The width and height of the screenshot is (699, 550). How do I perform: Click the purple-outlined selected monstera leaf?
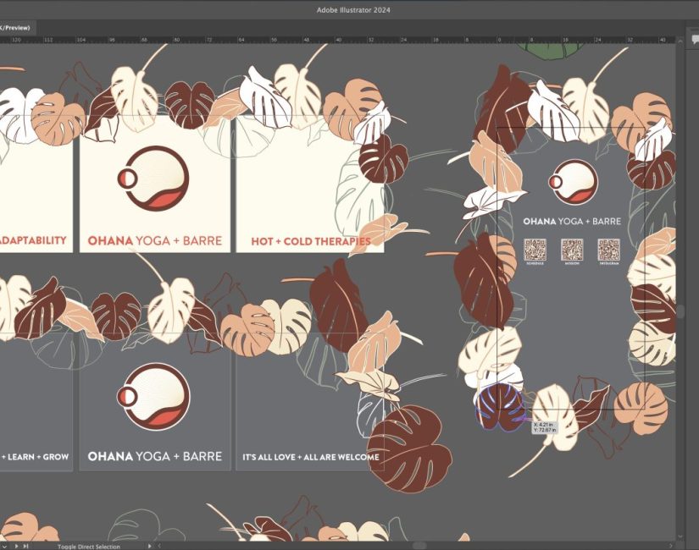[x=500, y=406]
